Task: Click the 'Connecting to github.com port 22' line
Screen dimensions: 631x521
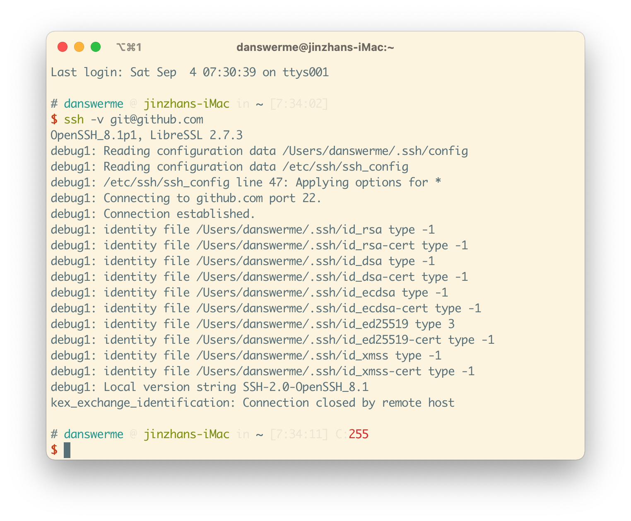Action: pos(212,198)
